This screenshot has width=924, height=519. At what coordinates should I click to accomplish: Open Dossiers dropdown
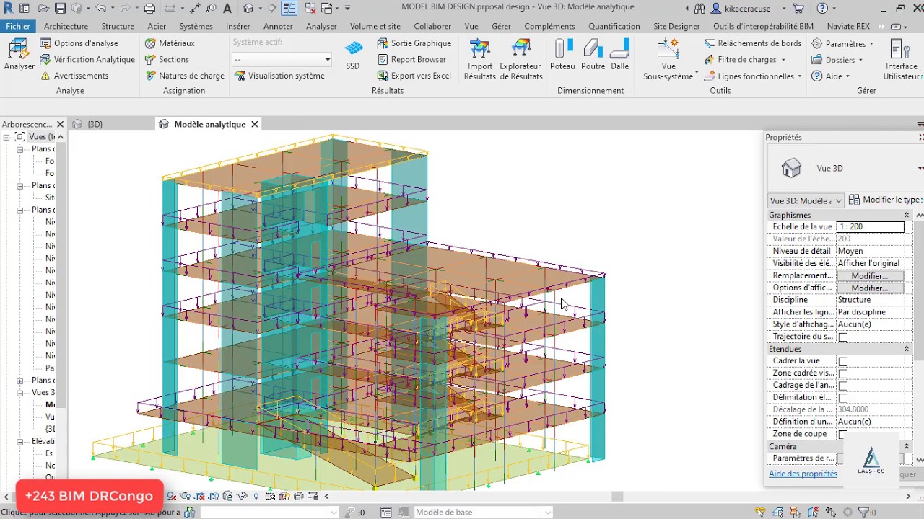tap(837, 60)
